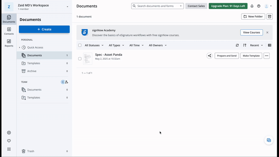
Task: Open the Documents section in left rail
Action: point(9,19)
